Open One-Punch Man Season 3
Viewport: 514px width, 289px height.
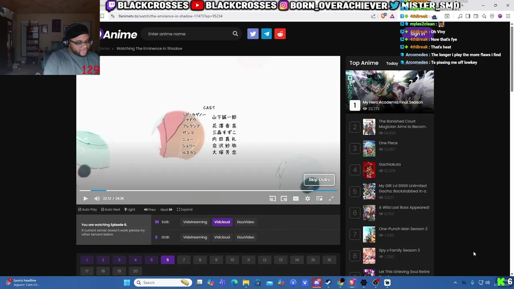click(403, 229)
